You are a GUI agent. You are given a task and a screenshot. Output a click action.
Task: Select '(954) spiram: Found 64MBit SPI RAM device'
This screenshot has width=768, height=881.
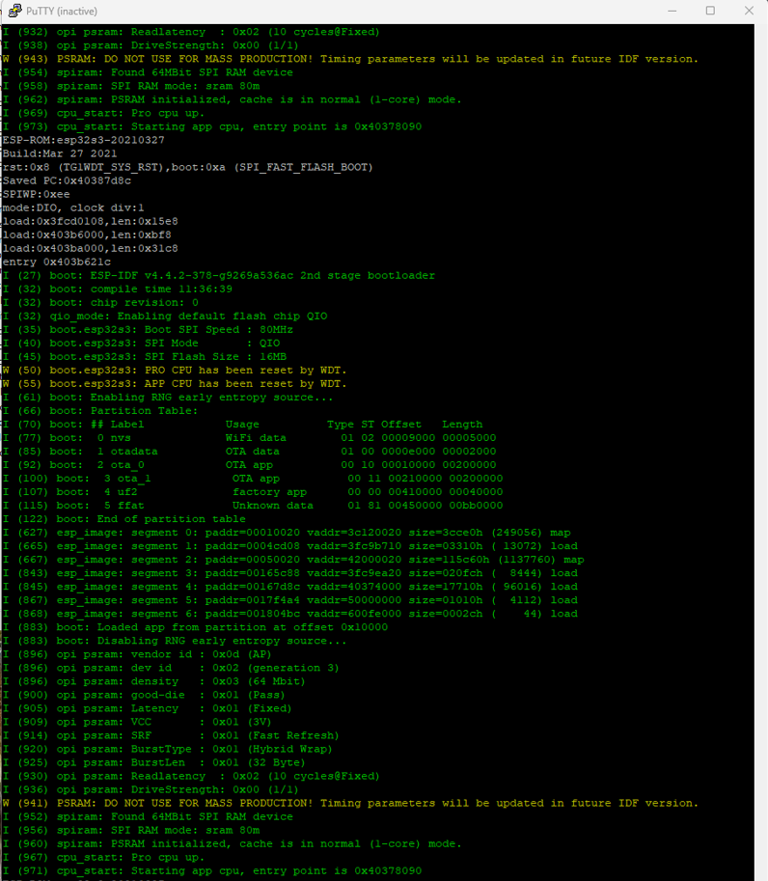click(x=148, y=72)
